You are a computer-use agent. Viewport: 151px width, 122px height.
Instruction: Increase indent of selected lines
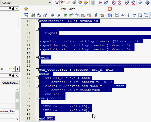point(53,15)
